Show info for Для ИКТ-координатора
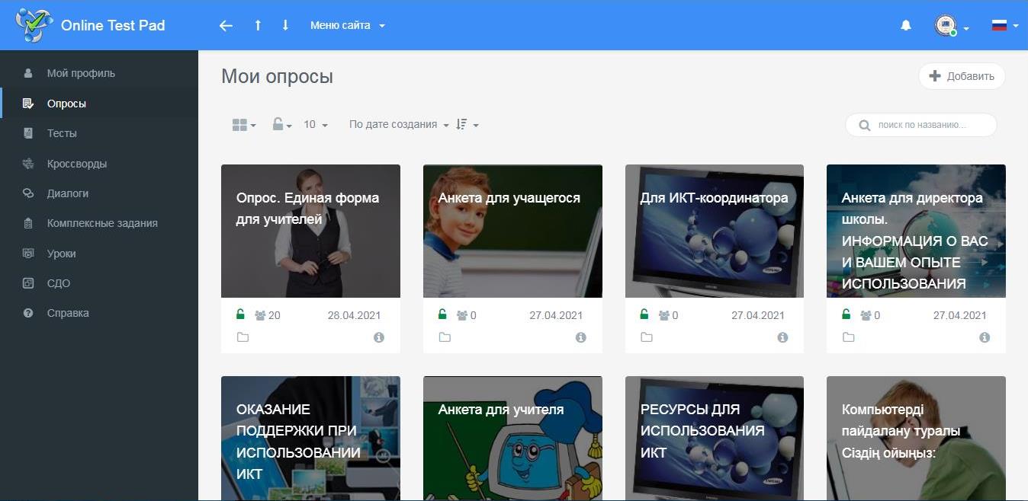Screen dimensions: 1028x501 pos(782,337)
